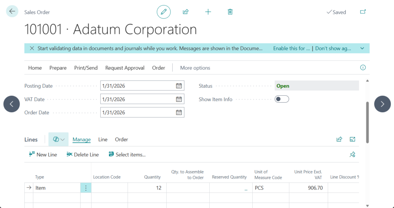
Task: Open row options for Item line
Action: pyautogui.click(x=86, y=188)
